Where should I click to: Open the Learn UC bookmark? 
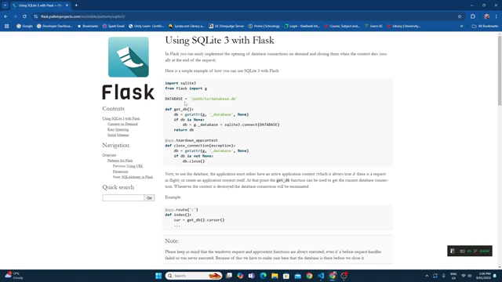373,26
